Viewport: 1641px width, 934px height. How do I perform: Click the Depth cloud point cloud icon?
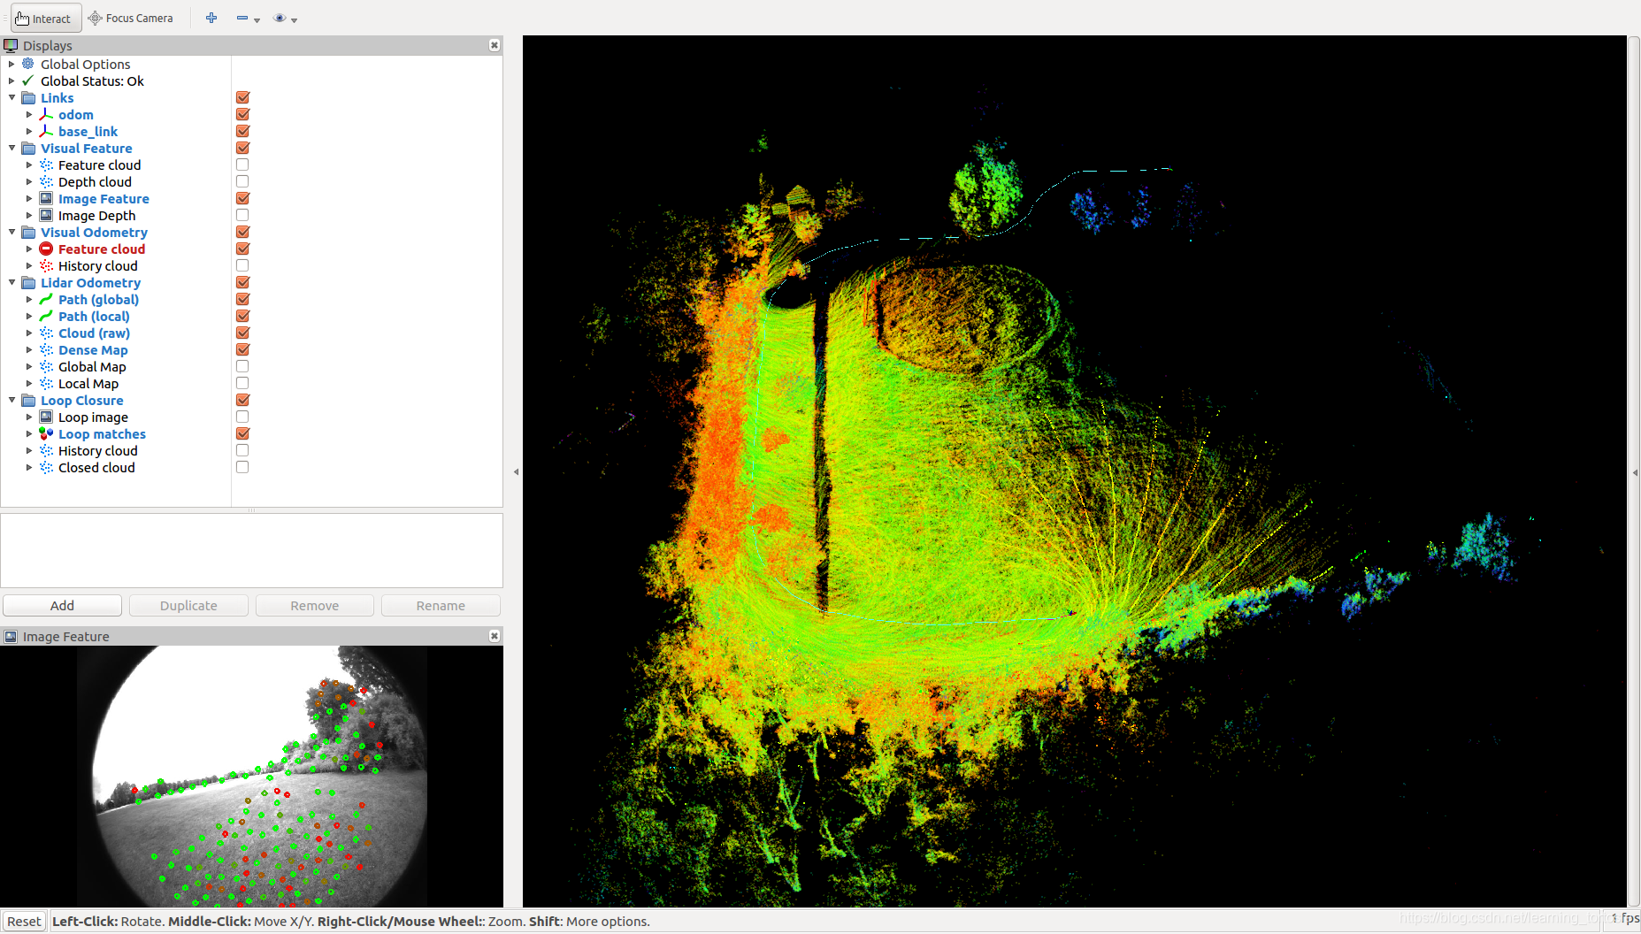pos(46,181)
